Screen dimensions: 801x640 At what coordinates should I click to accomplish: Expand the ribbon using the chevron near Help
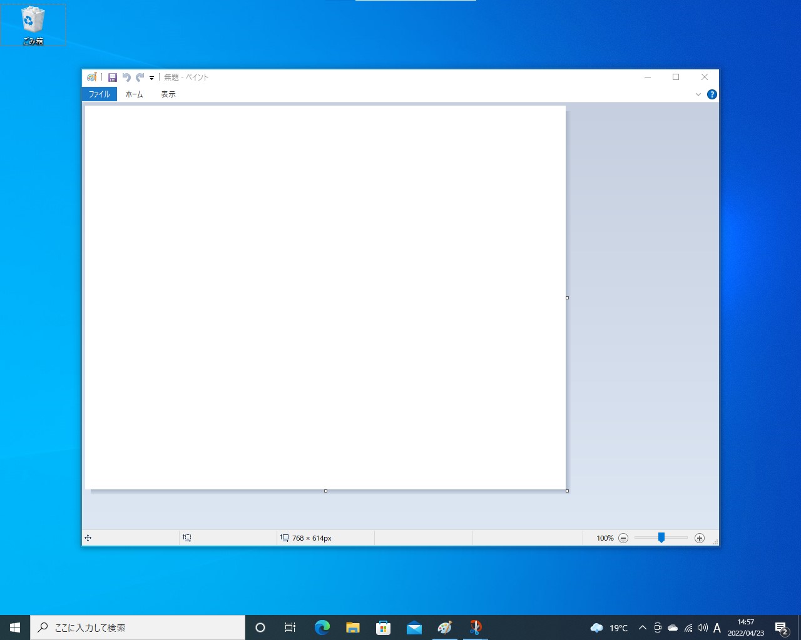coord(698,94)
